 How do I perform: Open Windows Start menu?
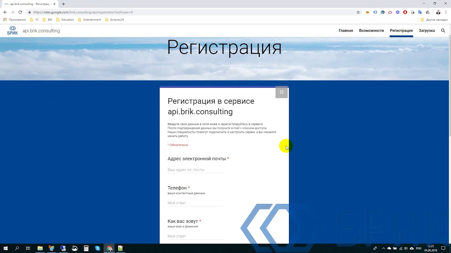point(6,248)
